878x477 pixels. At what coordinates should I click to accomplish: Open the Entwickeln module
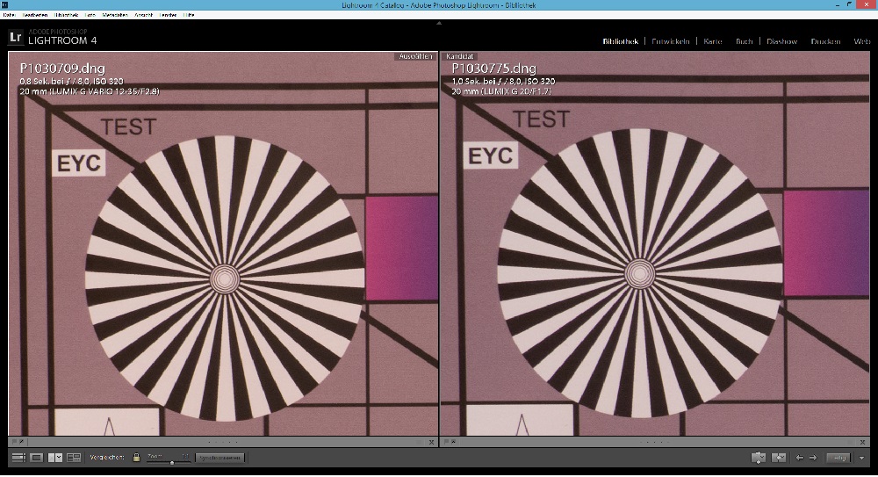tap(670, 41)
